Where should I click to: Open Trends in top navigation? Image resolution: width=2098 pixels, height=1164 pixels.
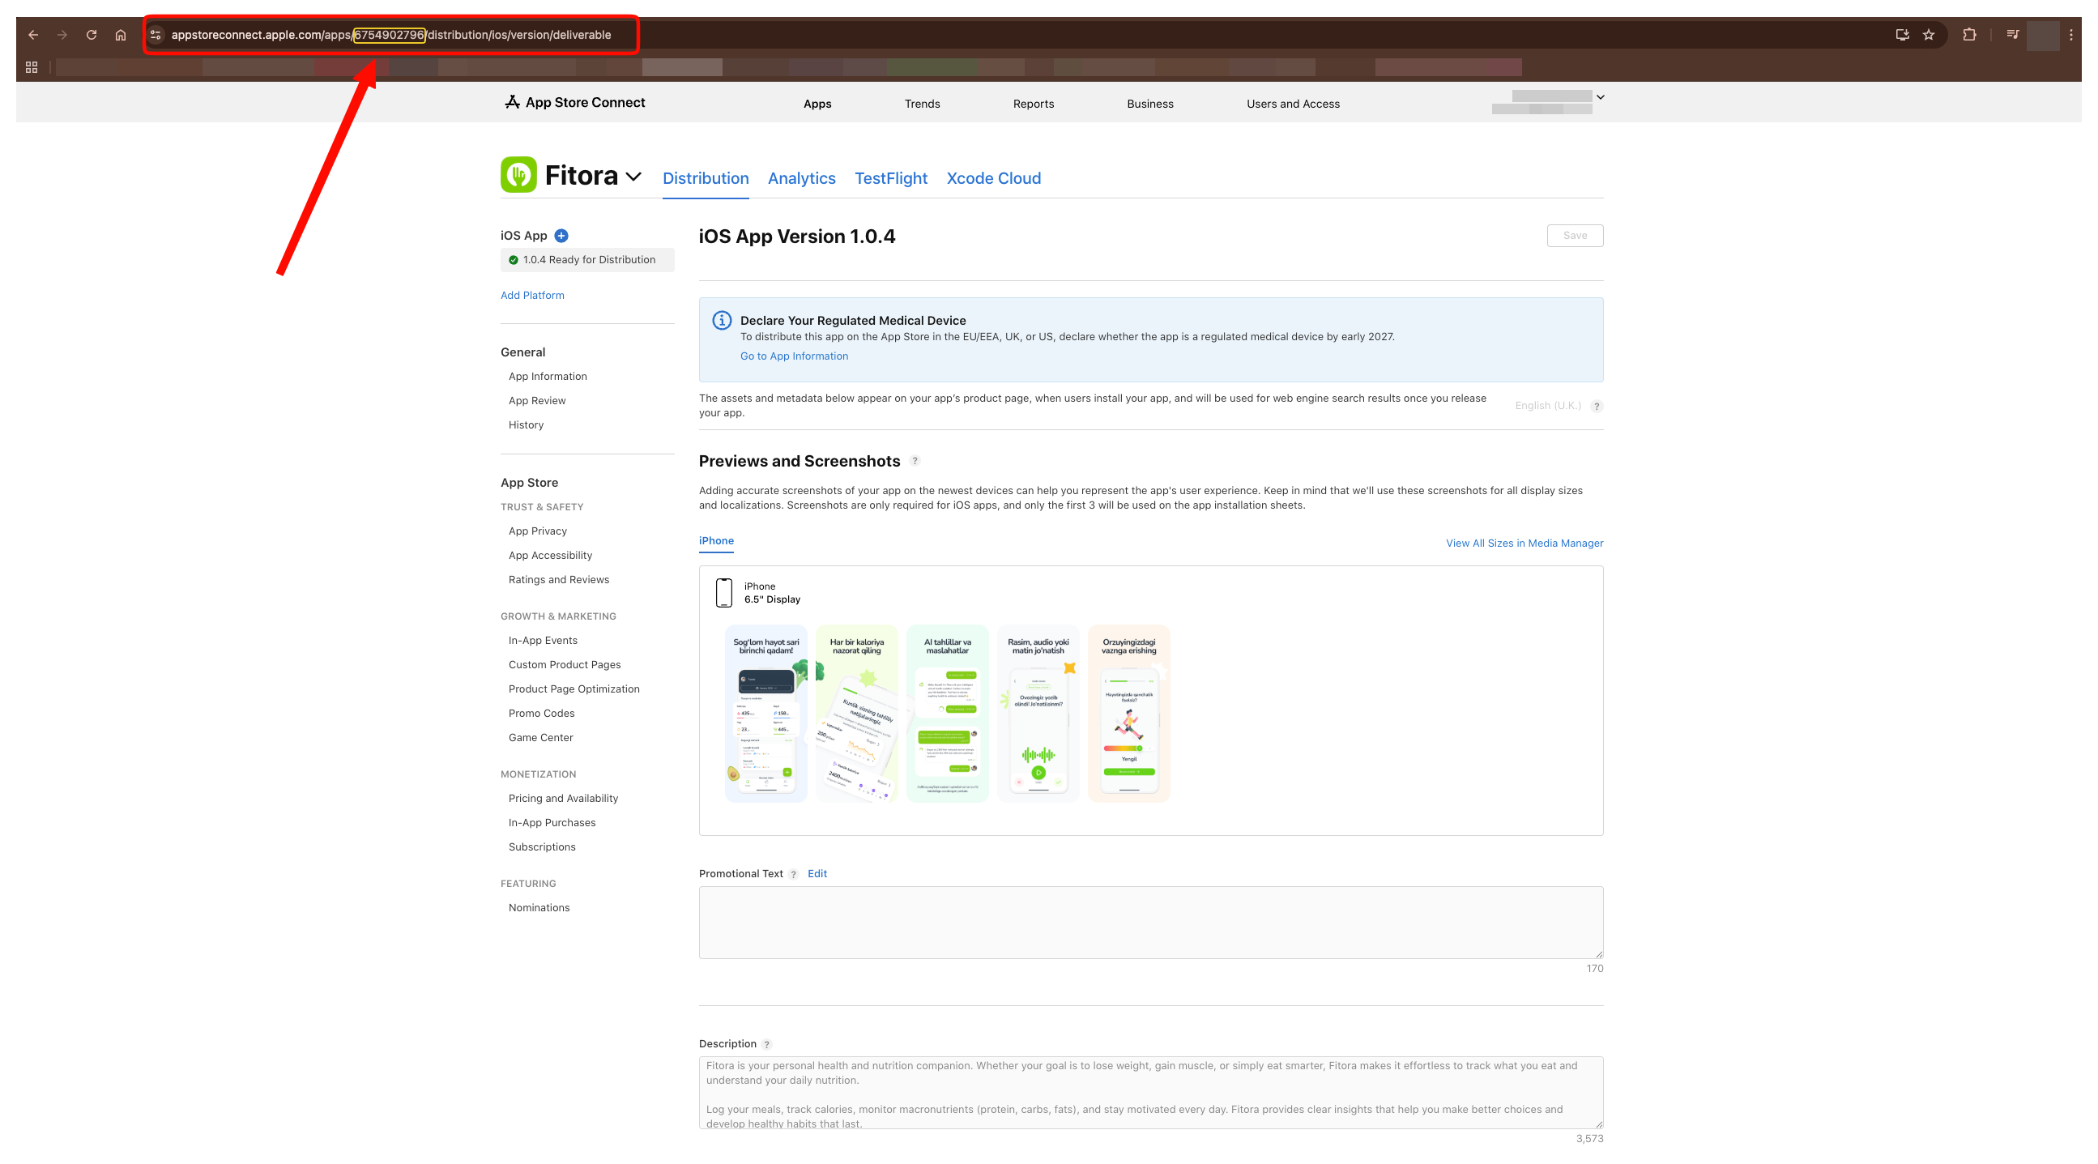[922, 104]
